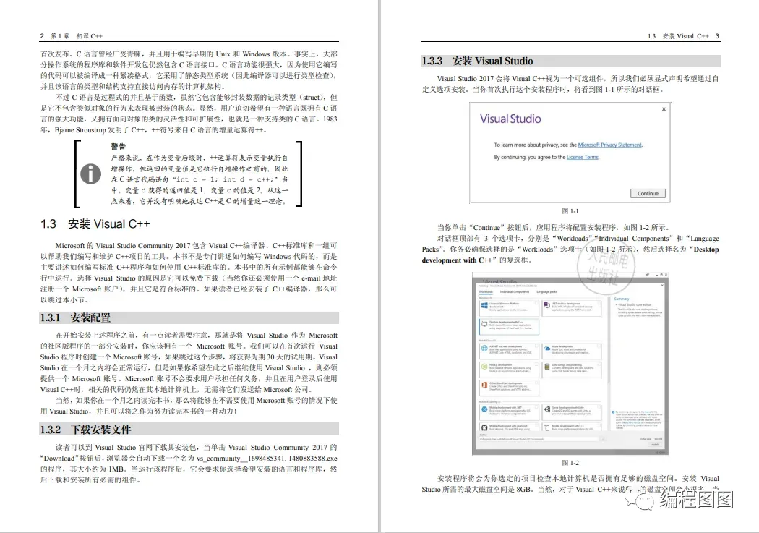
Task: Click the Mobile development with C++ phone icon
Action: (x=547, y=428)
